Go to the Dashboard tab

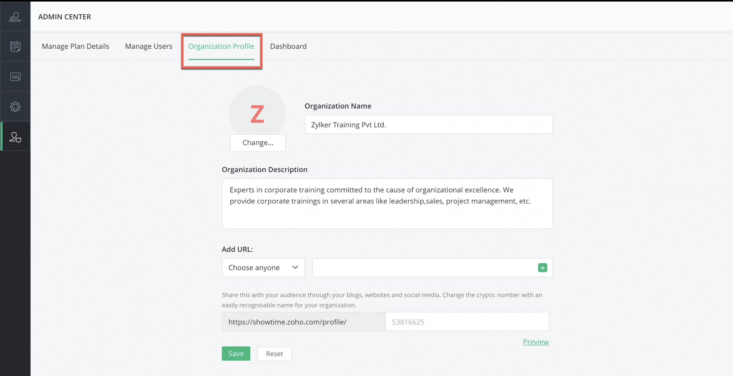click(288, 46)
